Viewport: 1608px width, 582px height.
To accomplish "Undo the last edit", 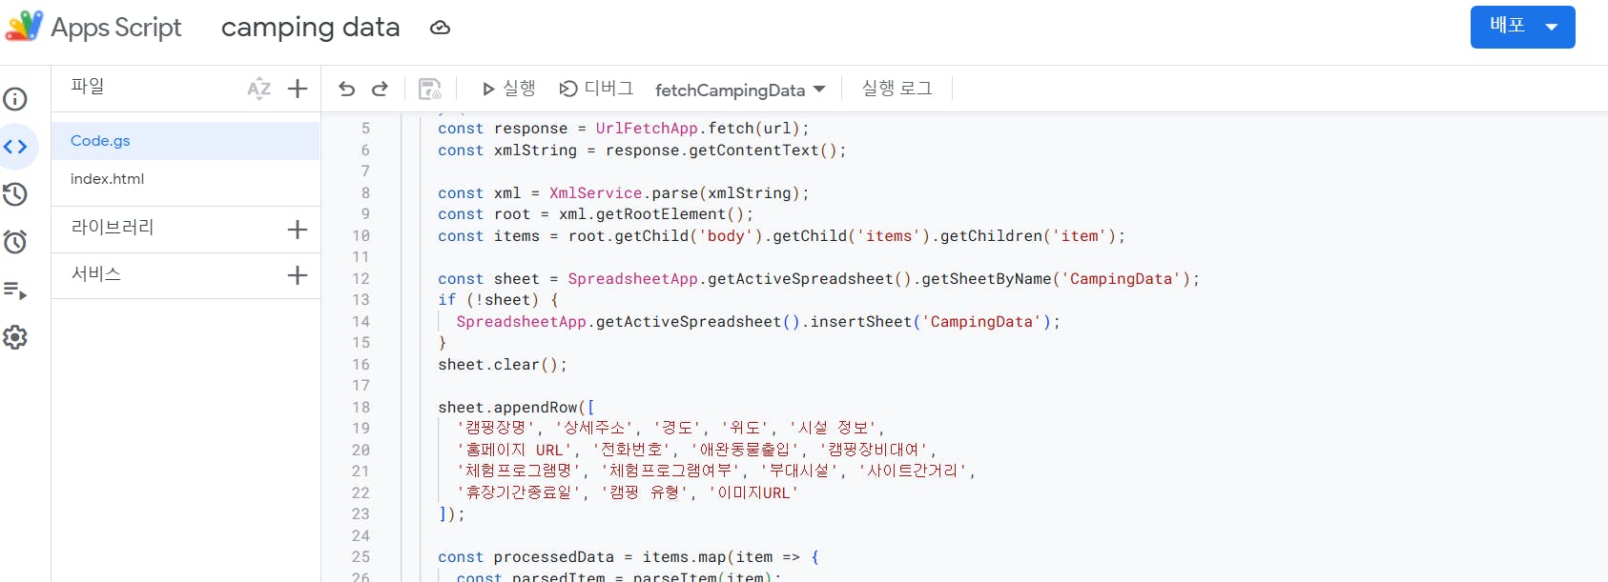I will 346,89.
